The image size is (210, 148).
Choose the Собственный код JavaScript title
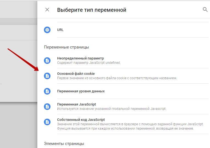click(81, 120)
